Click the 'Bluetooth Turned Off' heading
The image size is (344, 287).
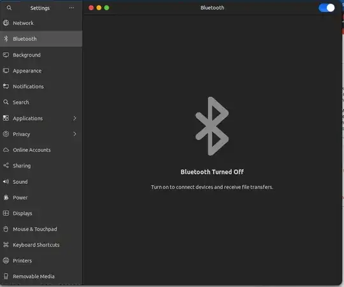(x=212, y=172)
